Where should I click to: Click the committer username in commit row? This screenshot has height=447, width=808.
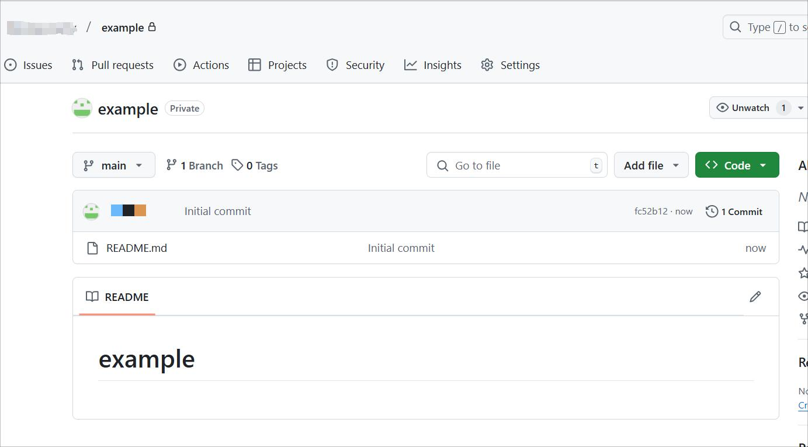click(129, 210)
